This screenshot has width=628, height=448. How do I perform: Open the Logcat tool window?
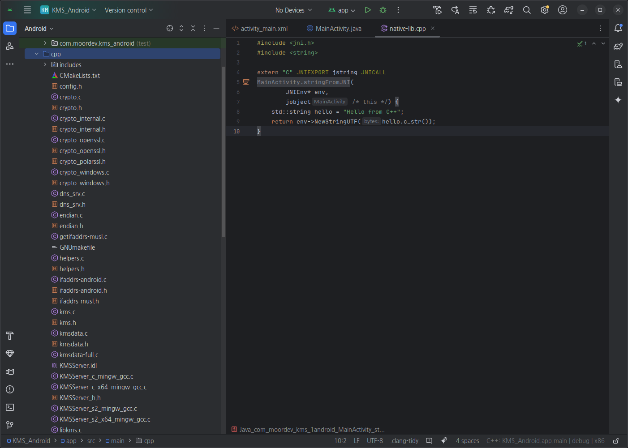click(10, 371)
